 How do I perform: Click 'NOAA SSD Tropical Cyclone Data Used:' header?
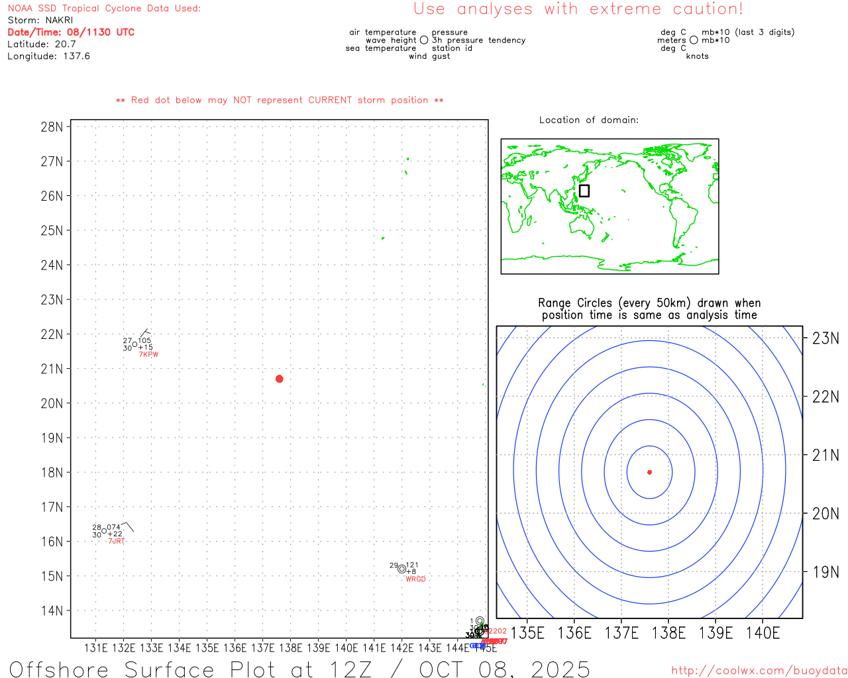click(x=104, y=9)
